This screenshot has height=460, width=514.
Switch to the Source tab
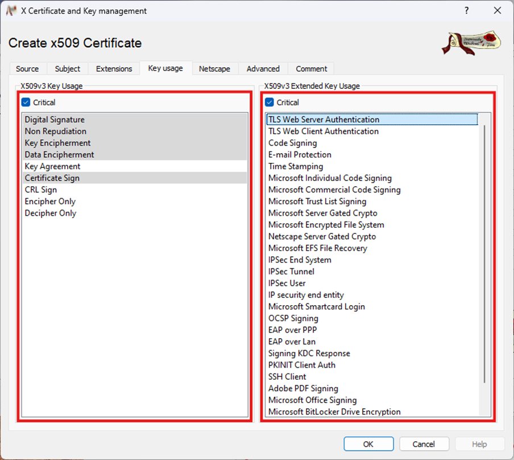pyautogui.click(x=27, y=69)
